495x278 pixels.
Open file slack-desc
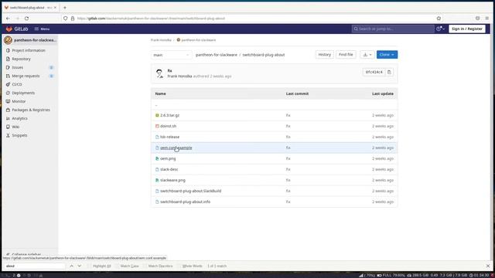169,169
